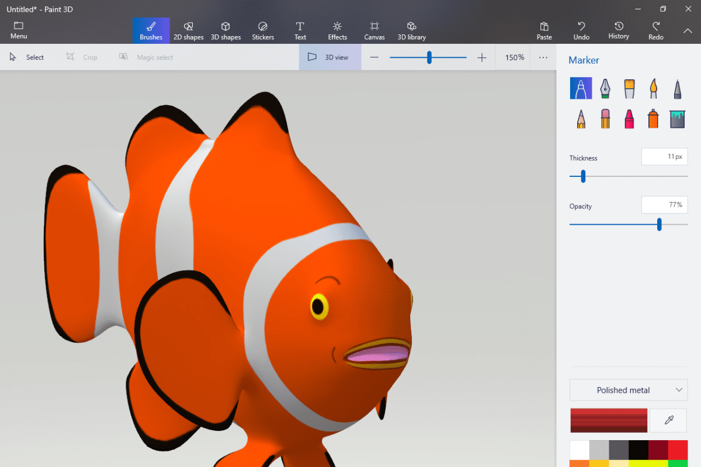The width and height of the screenshot is (701, 467).
Task: Open the Menu folder button
Action: click(19, 31)
